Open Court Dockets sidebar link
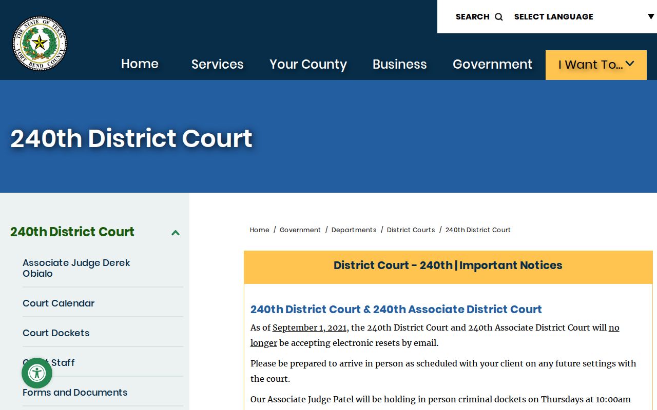Image resolution: width=657 pixels, height=410 pixels. tap(56, 333)
